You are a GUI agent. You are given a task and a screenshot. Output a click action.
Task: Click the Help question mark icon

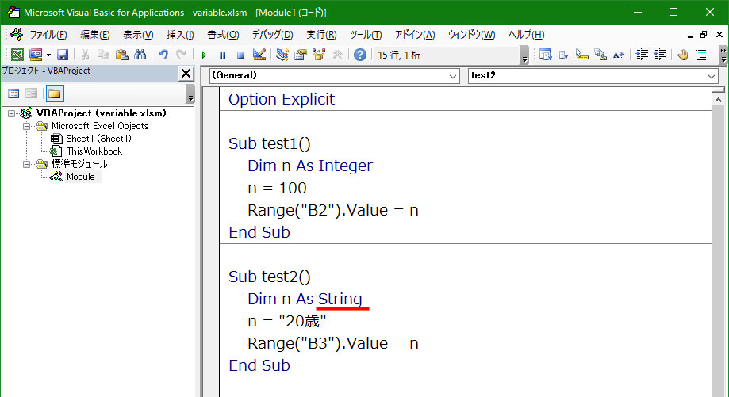pyautogui.click(x=360, y=55)
